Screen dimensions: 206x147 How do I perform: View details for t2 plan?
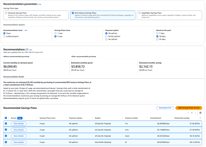[x=19, y=142]
